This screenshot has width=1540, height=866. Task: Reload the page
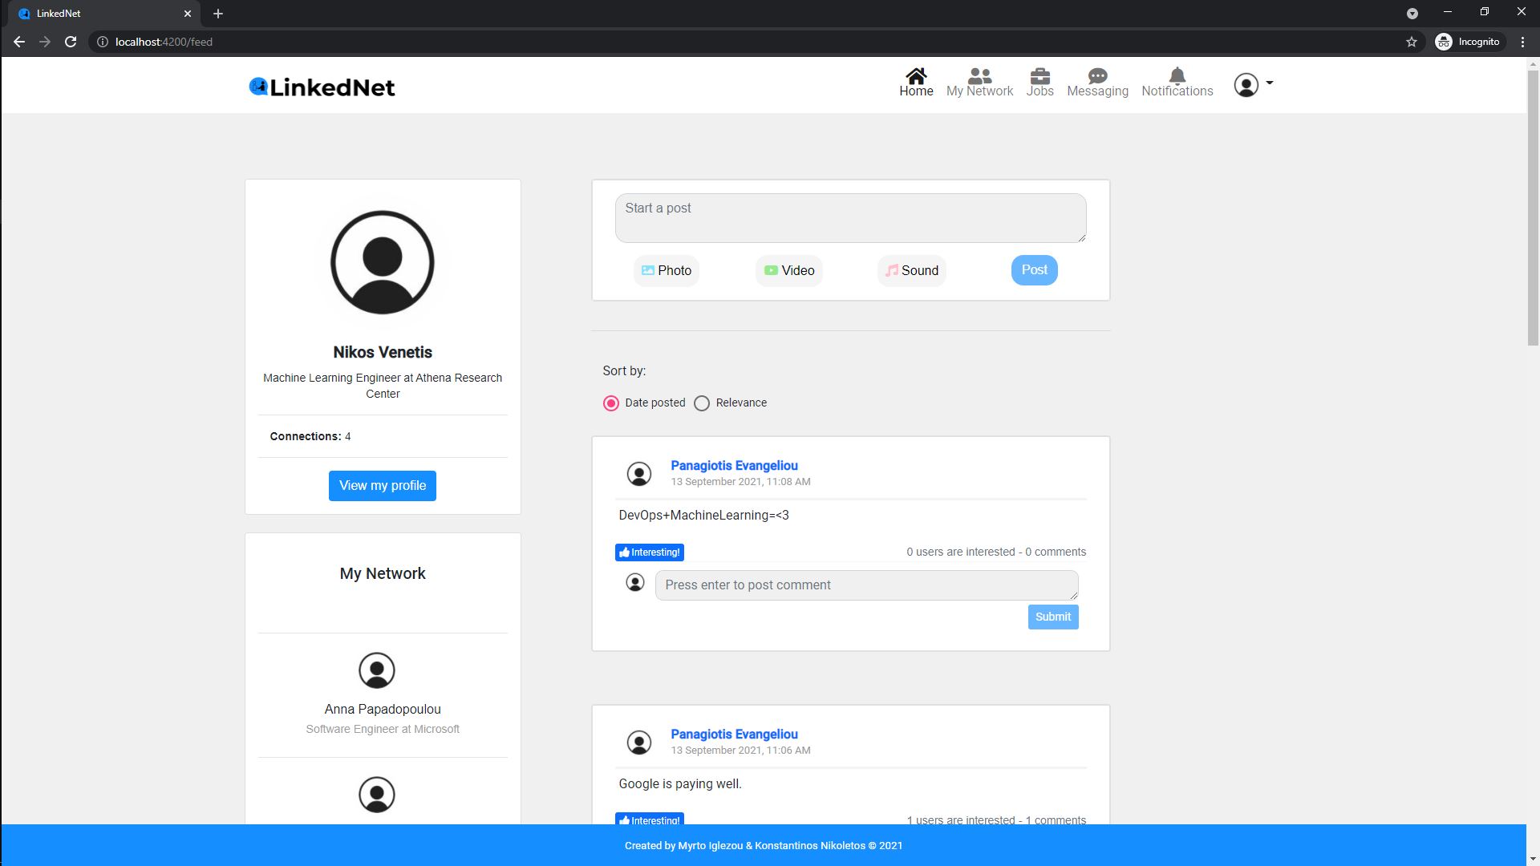point(71,42)
